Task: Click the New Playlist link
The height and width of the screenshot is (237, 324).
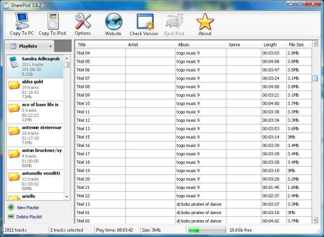Action: pyautogui.click(x=28, y=207)
